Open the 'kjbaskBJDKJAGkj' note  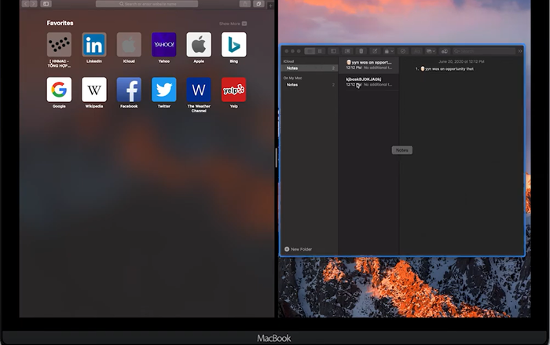(368, 82)
